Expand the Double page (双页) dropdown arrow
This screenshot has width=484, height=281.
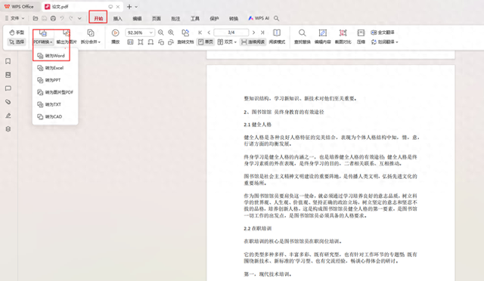[235, 42]
